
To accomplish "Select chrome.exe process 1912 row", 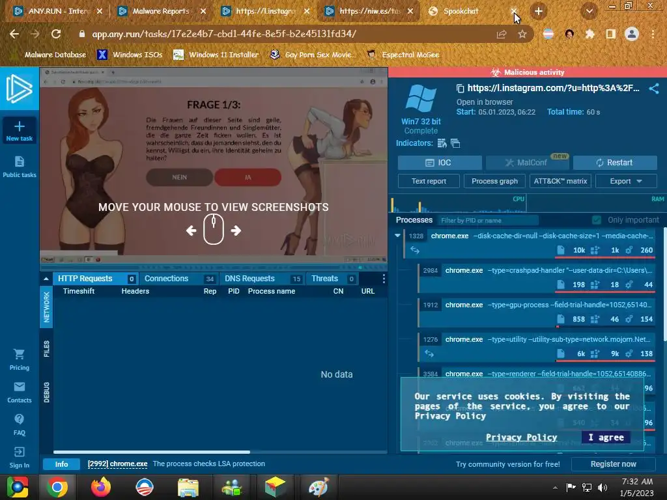I will point(537,312).
